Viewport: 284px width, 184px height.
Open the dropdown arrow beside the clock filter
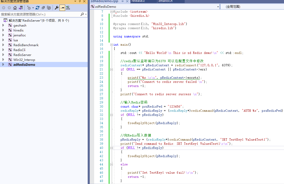coord(33,8)
